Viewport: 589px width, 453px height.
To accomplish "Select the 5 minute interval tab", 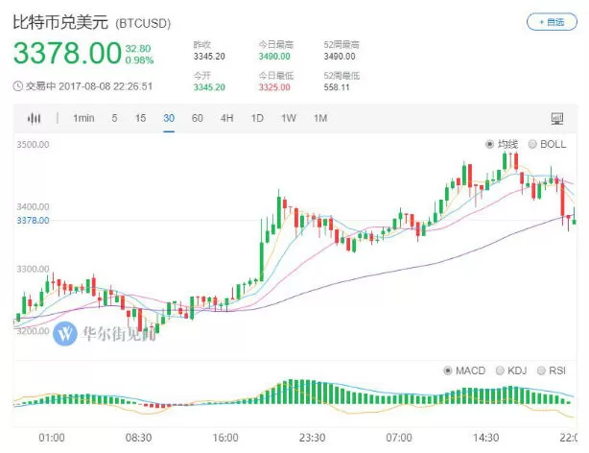I will tap(114, 118).
